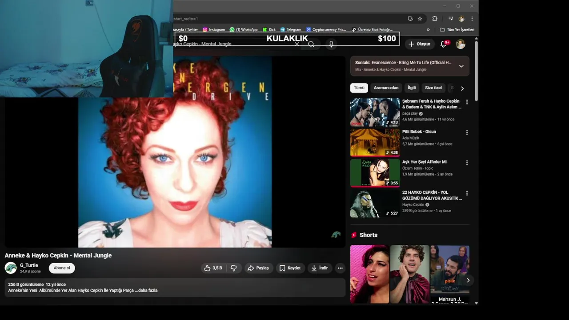569x320 pixels.
Task: Select the İlgili filter chip
Action: [412, 88]
